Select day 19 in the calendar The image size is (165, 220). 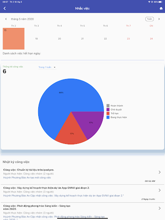pos(37,39)
